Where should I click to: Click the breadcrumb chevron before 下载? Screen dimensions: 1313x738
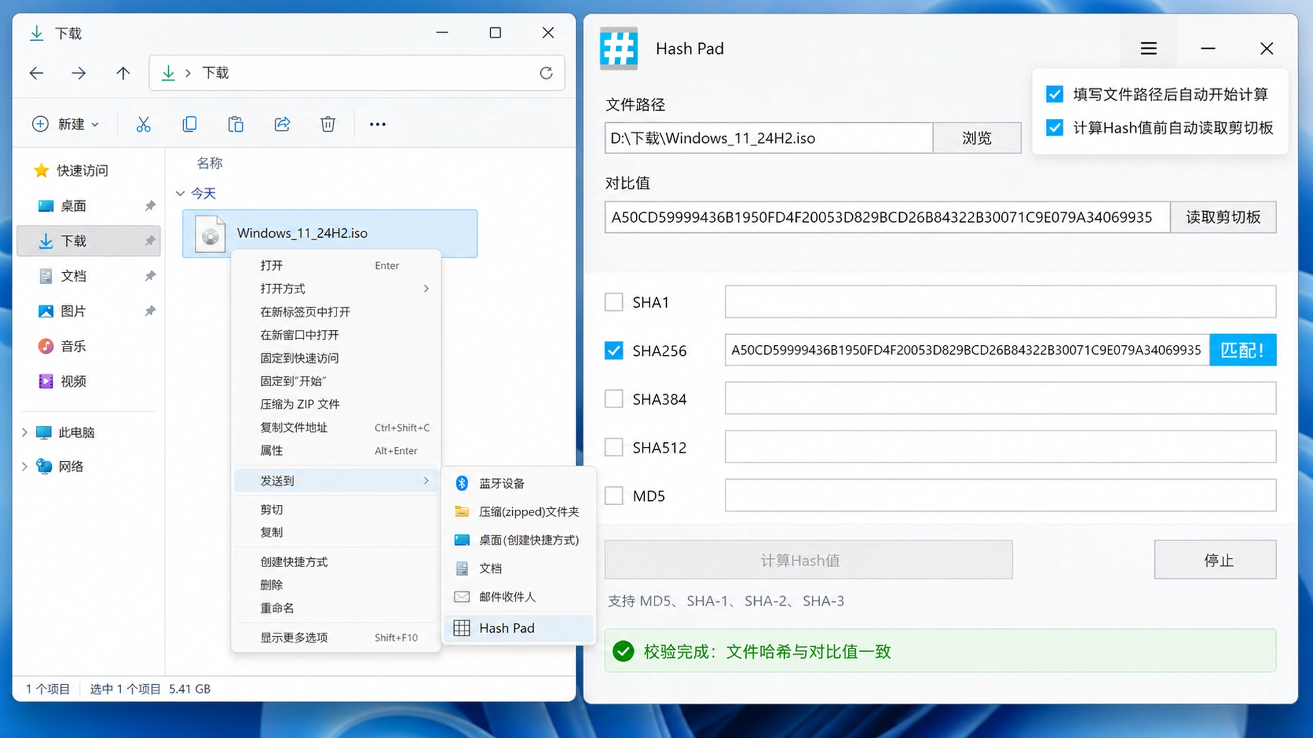pyautogui.click(x=187, y=73)
